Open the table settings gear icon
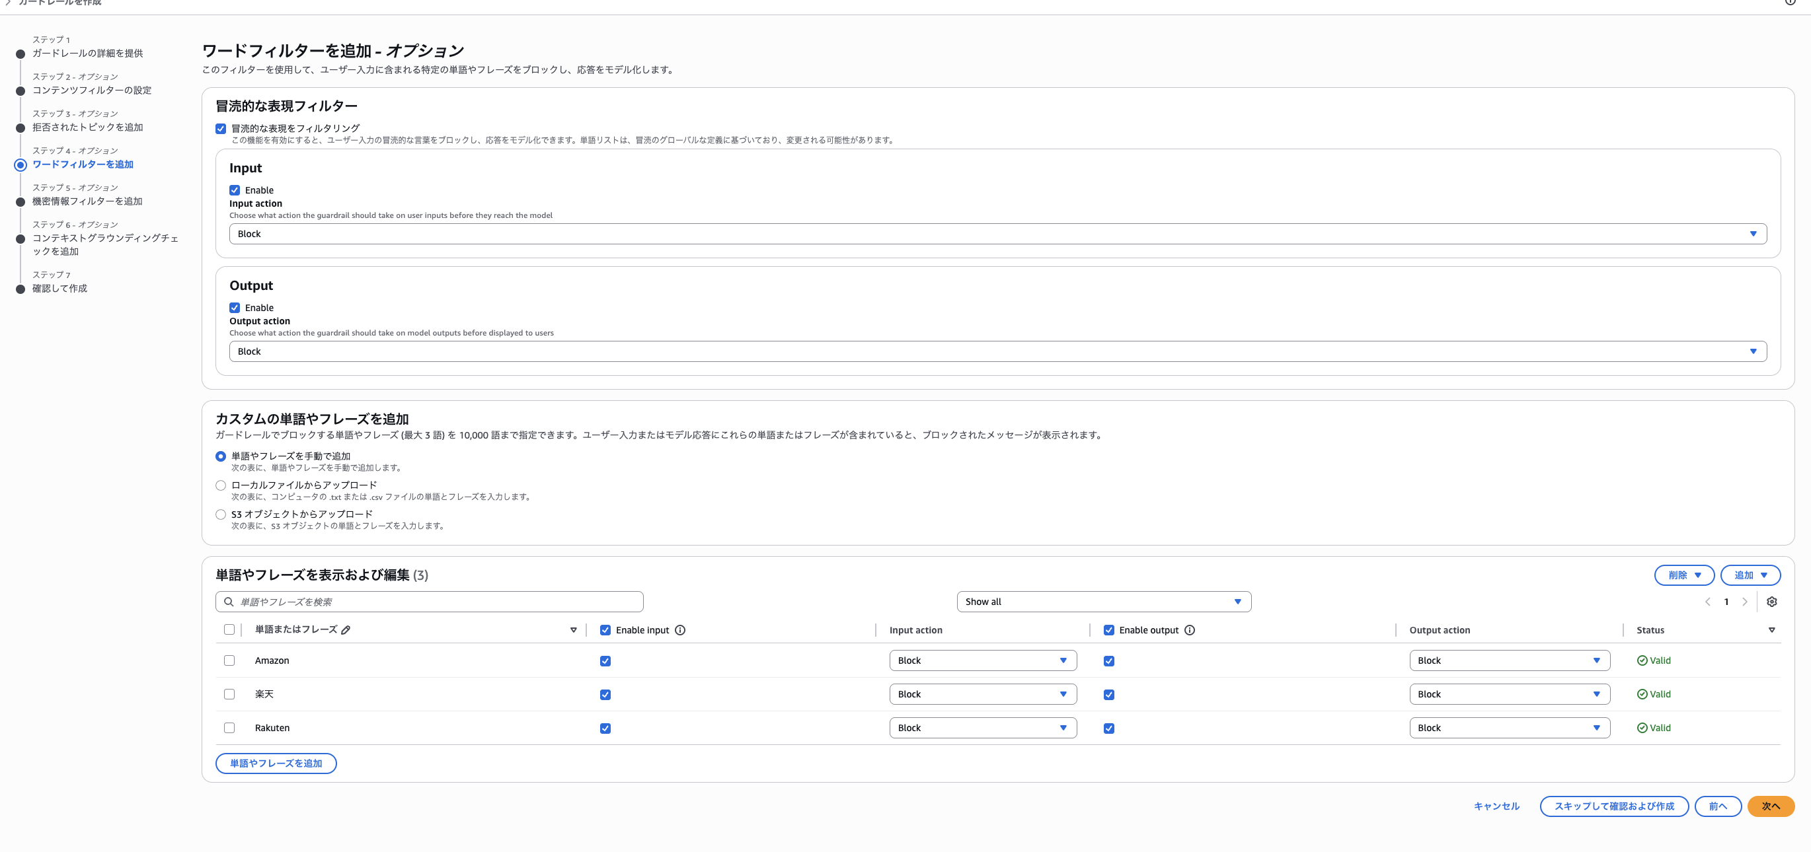This screenshot has width=1811, height=852. (1772, 601)
